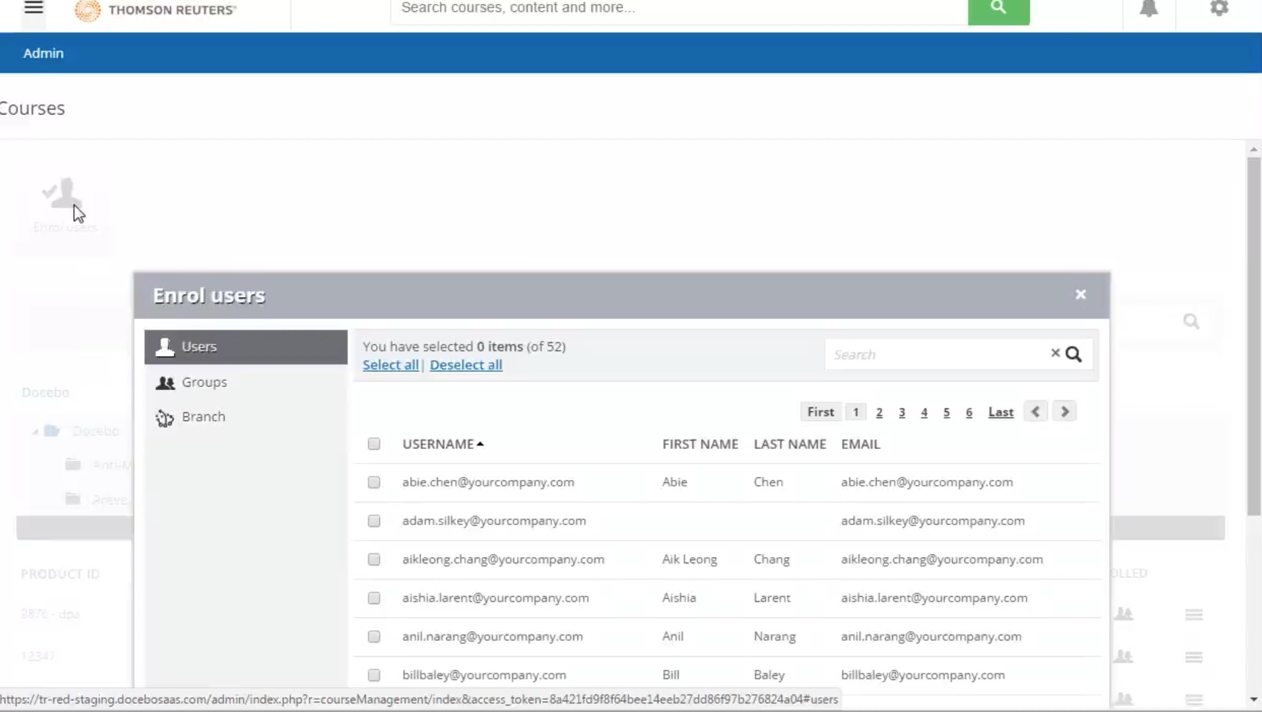Screen dimensions: 1262x712
Task: Check the box for abie.chen@yourcompany.com
Action: [x=374, y=483]
